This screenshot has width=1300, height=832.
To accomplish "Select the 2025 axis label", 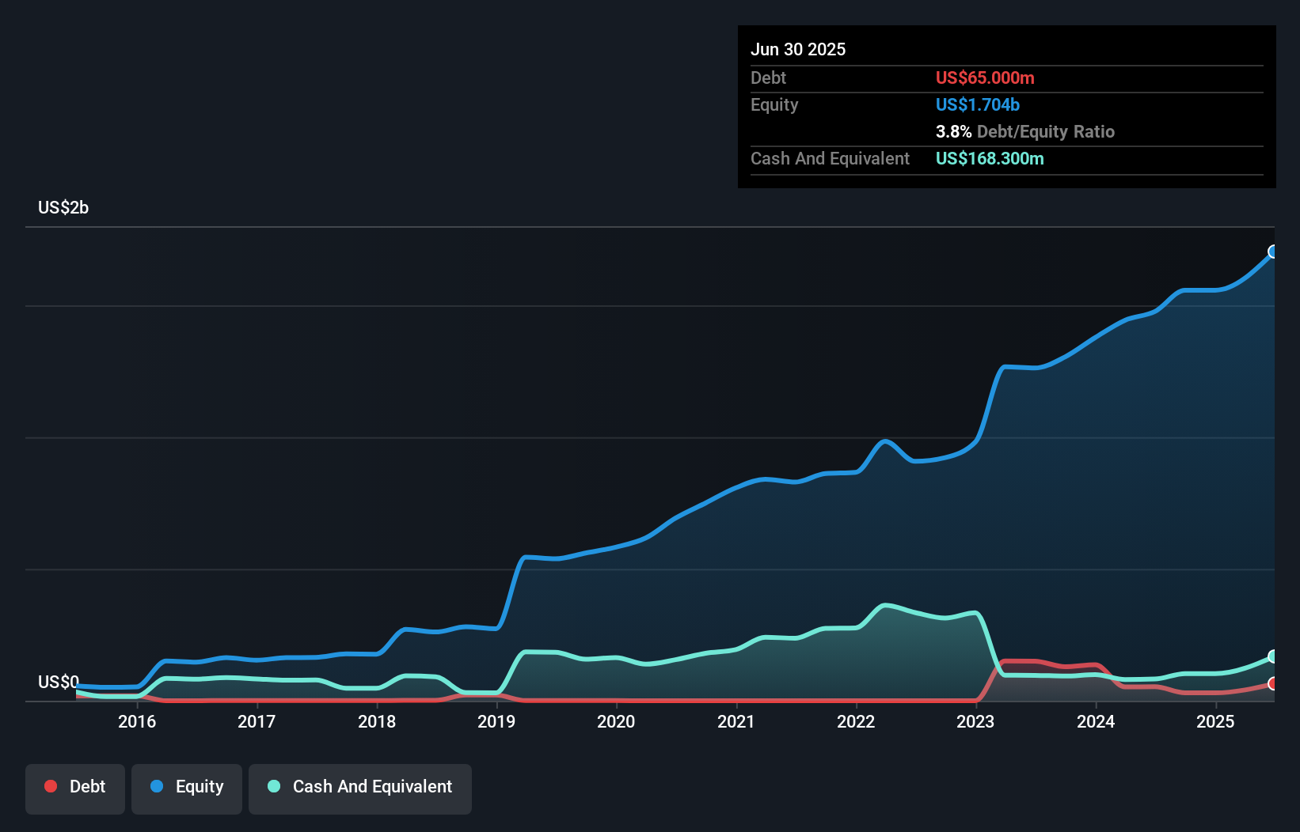I will point(1217,722).
